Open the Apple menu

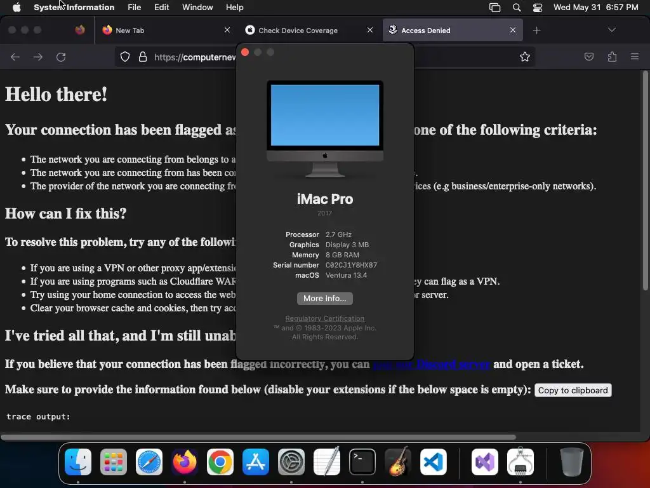click(17, 7)
